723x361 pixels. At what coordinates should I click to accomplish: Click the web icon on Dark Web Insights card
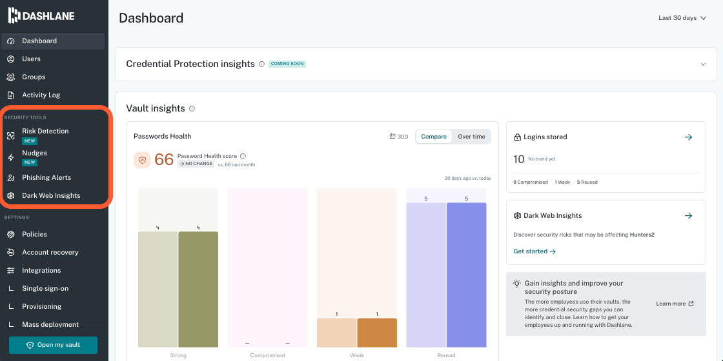pos(517,216)
